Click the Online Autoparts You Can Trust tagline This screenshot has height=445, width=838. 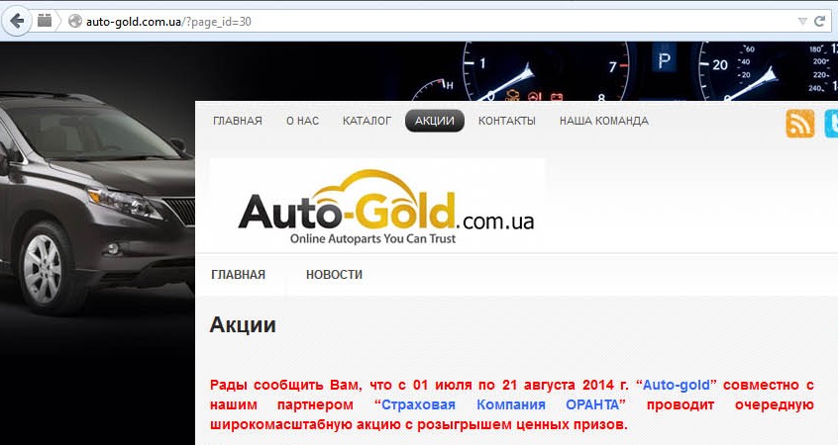pyautogui.click(x=372, y=239)
